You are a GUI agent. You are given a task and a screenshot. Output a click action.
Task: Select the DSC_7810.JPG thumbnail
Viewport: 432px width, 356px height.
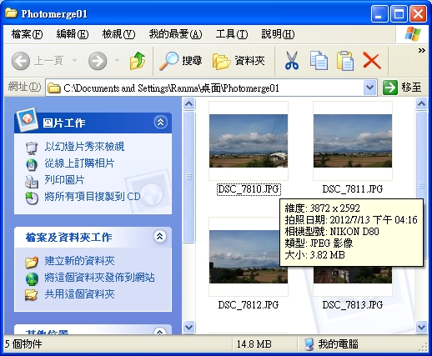click(x=249, y=141)
